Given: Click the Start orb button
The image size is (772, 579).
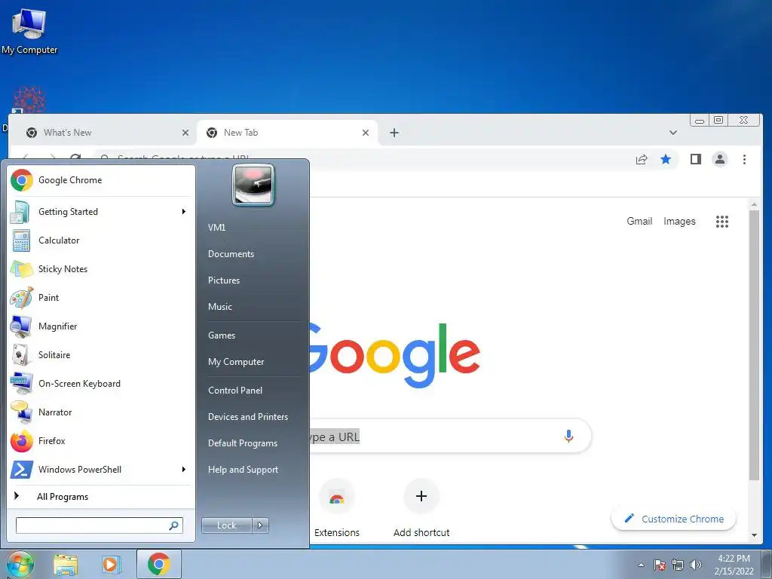Looking at the screenshot, I should click(20, 564).
